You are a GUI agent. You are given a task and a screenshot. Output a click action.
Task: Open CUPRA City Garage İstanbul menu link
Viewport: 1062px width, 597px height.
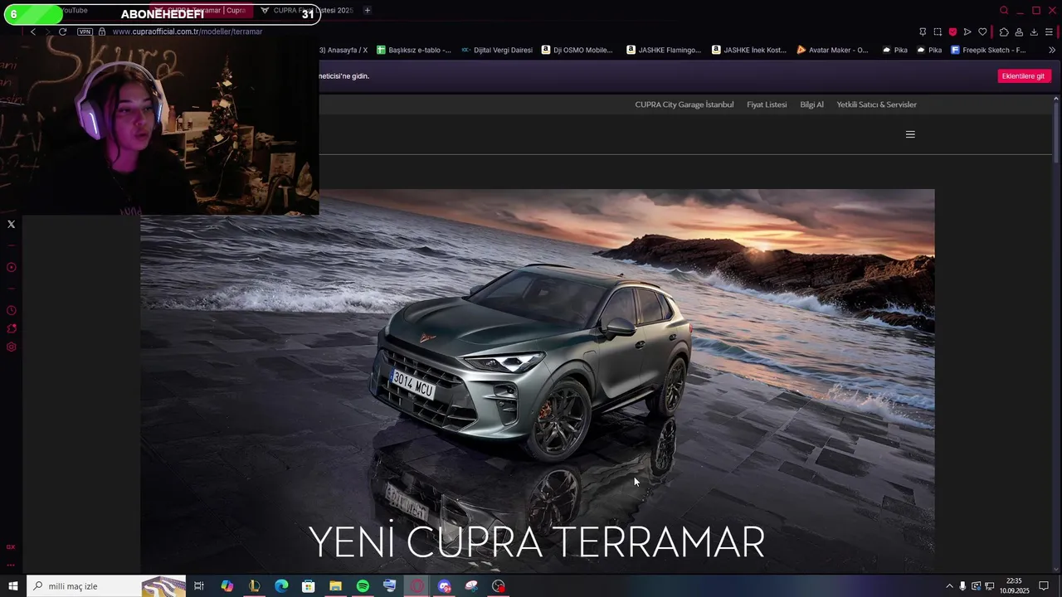[x=684, y=104]
